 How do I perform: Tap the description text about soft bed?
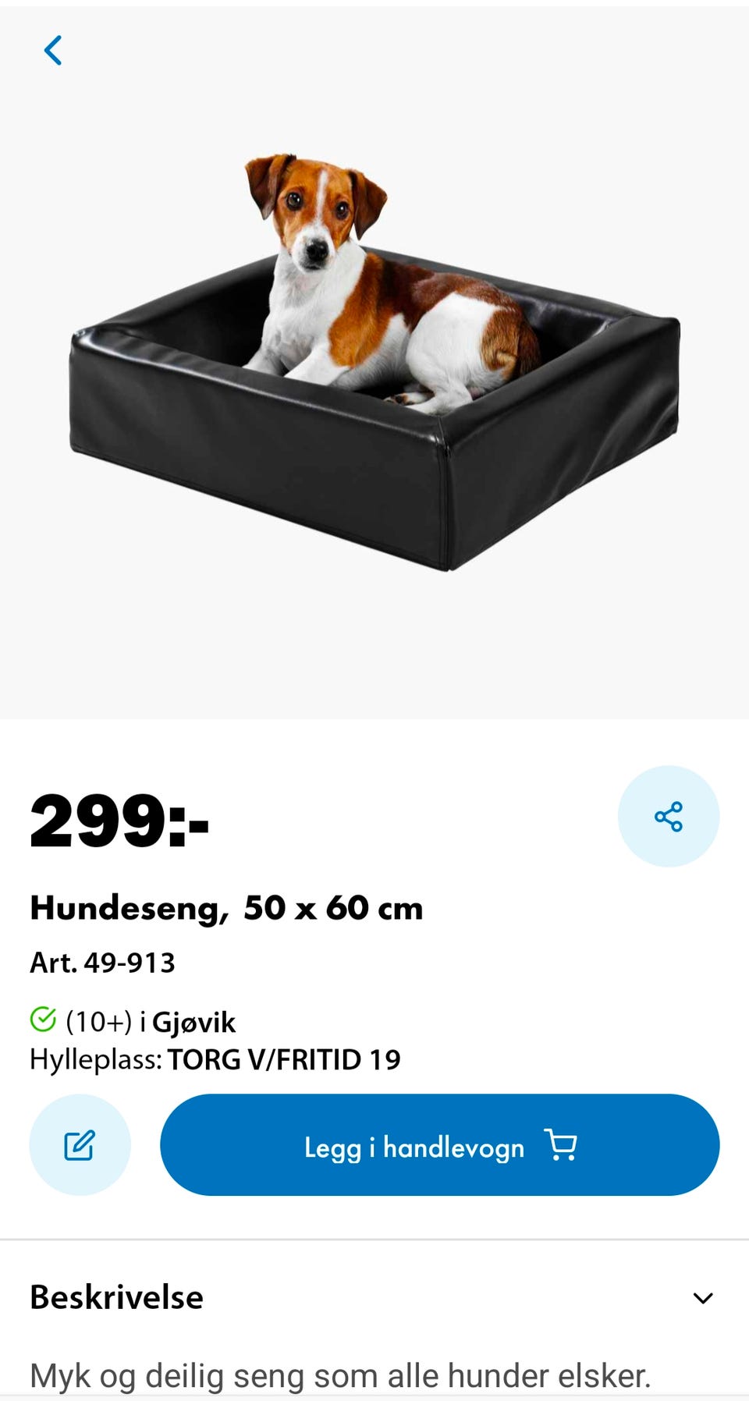tap(340, 1376)
